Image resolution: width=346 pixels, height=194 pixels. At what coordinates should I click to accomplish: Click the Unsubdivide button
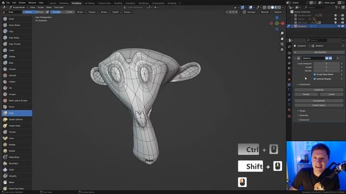(319, 101)
